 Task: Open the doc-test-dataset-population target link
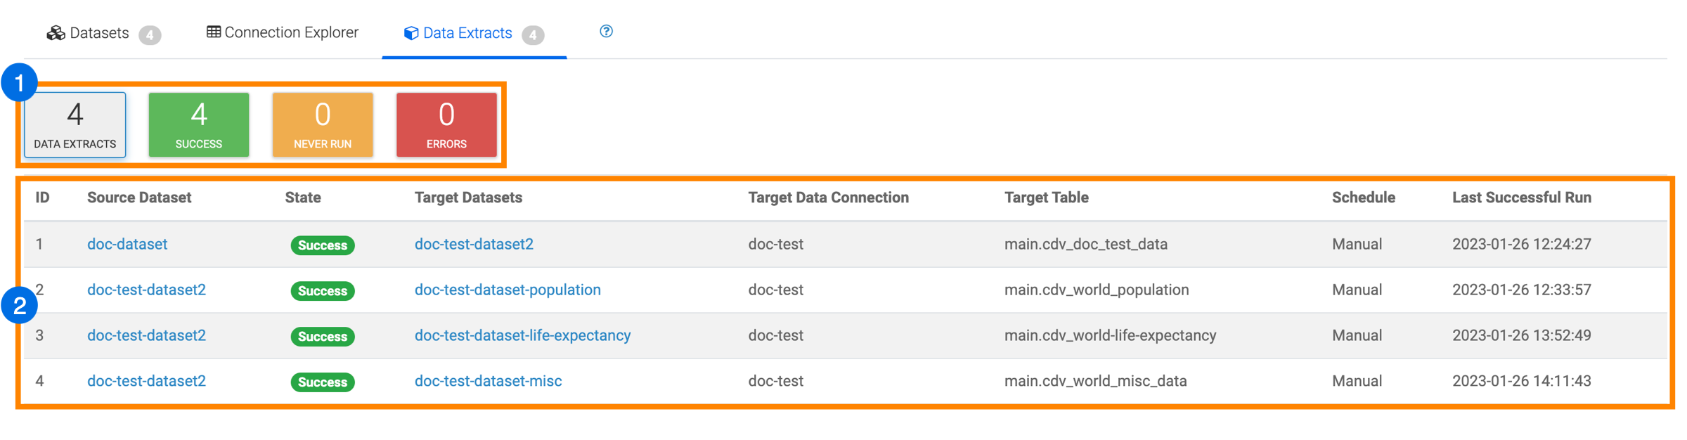point(508,290)
